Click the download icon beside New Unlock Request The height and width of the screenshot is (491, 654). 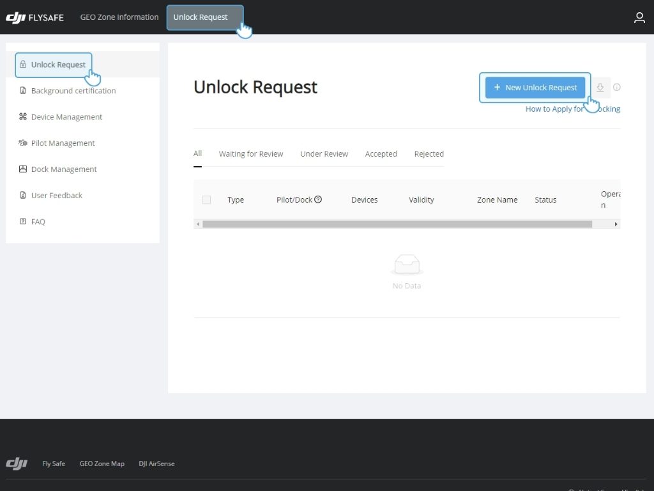600,88
